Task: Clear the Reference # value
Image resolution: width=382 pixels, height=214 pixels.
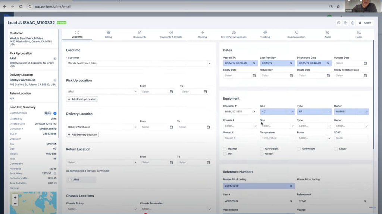Action: click(x=365, y=201)
